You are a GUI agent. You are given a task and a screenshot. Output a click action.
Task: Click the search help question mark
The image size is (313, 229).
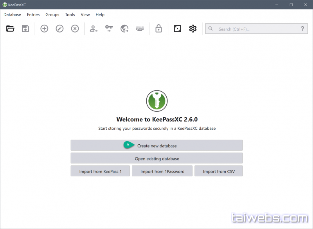[x=302, y=29]
